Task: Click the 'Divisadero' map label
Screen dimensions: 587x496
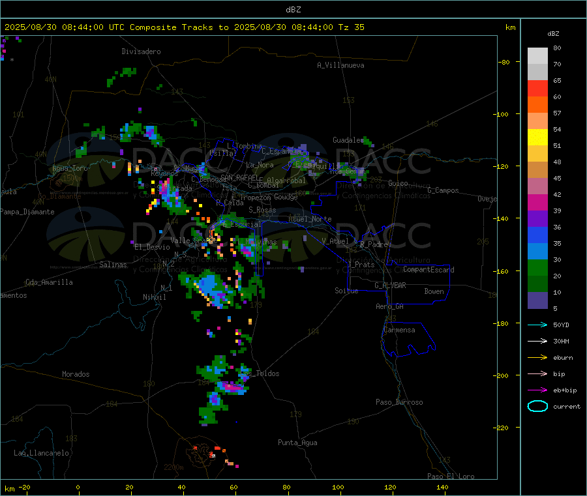Action: tap(141, 51)
